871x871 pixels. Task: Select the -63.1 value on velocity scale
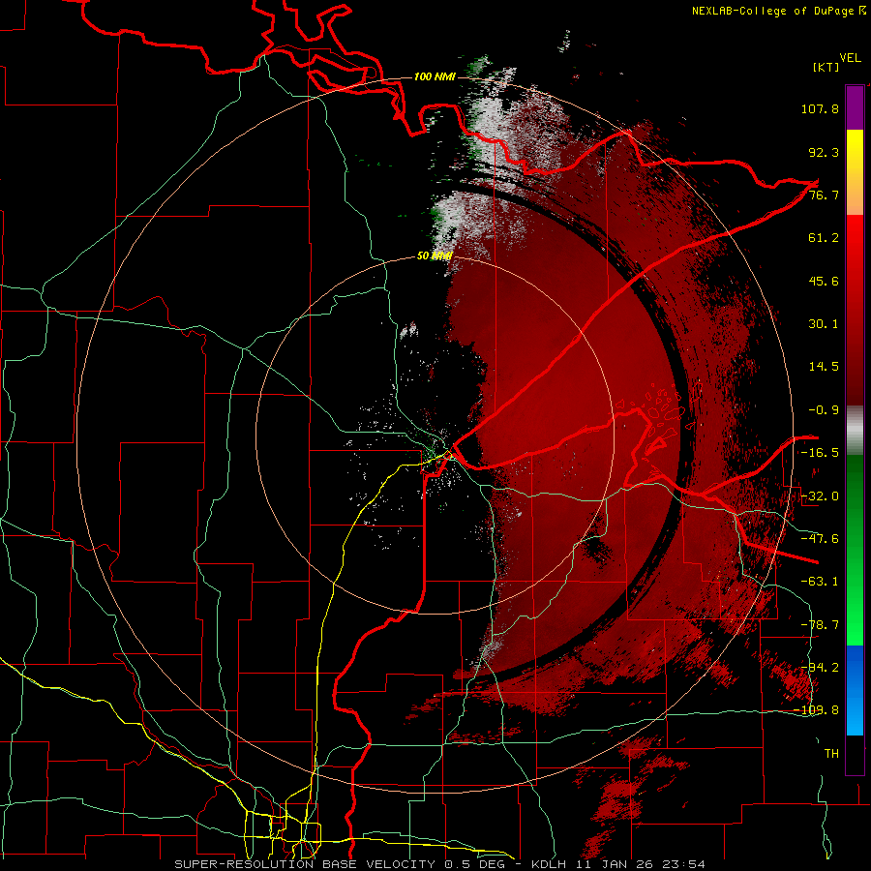point(820,581)
